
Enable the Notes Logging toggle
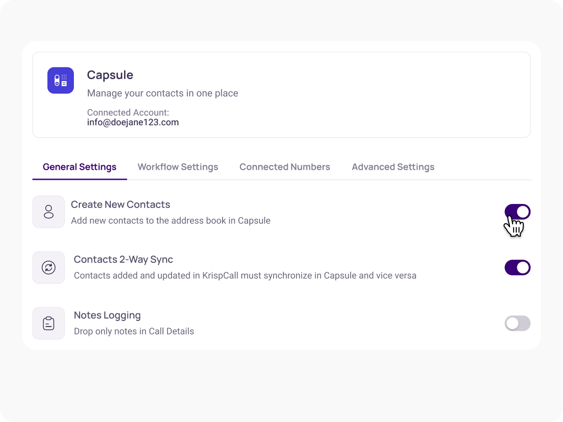518,323
